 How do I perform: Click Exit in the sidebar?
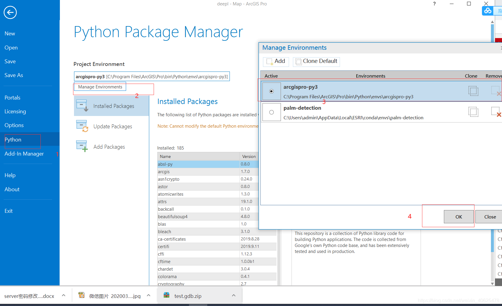coord(9,211)
